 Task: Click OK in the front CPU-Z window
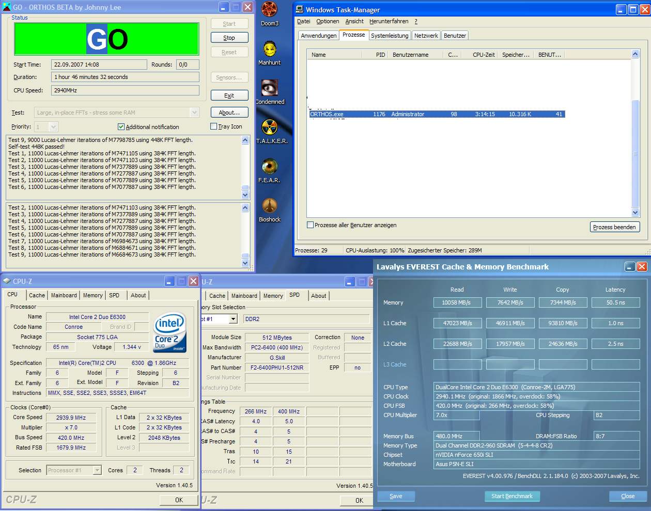[x=179, y=500]
